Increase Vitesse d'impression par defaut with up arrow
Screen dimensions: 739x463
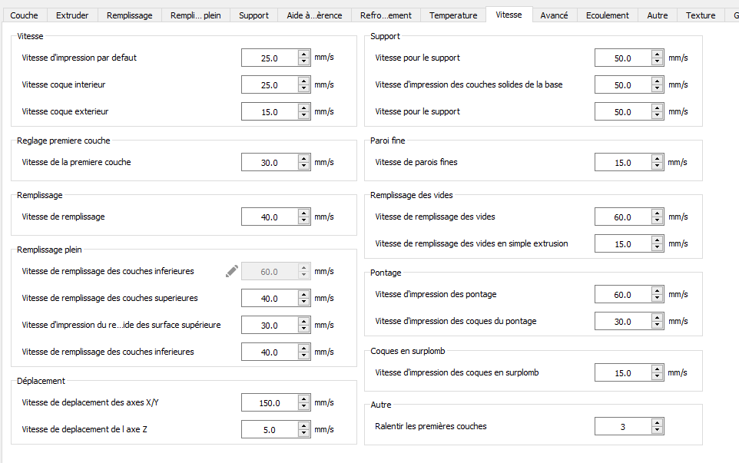pyautogui.click(x=303, y=54)
